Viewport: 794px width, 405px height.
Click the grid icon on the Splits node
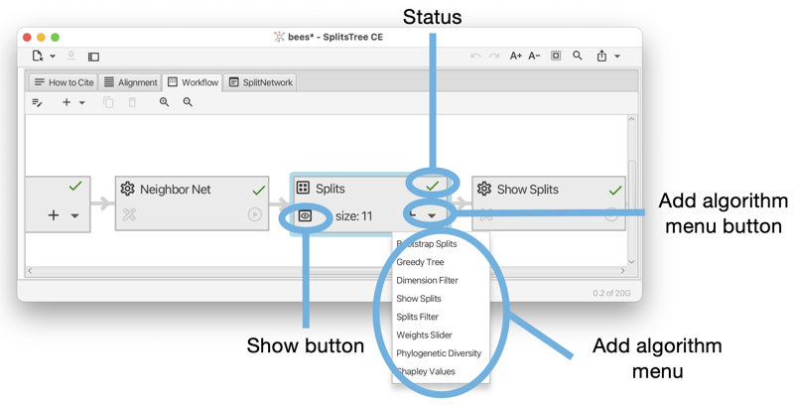(303, 188)
